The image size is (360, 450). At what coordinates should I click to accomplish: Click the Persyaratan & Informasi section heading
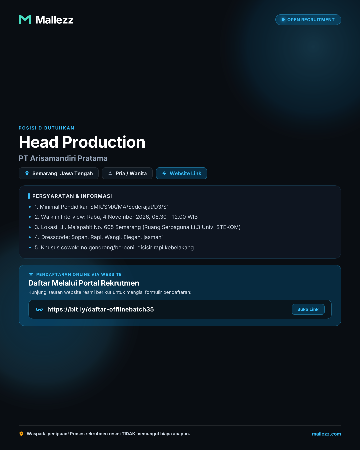point(72,196)
